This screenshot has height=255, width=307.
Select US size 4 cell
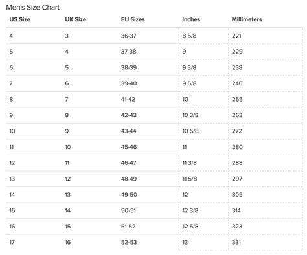pos(11,36)
